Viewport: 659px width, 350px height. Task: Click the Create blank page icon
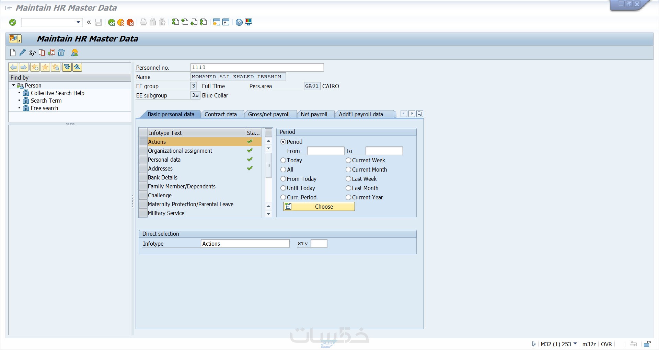(13, 52)
